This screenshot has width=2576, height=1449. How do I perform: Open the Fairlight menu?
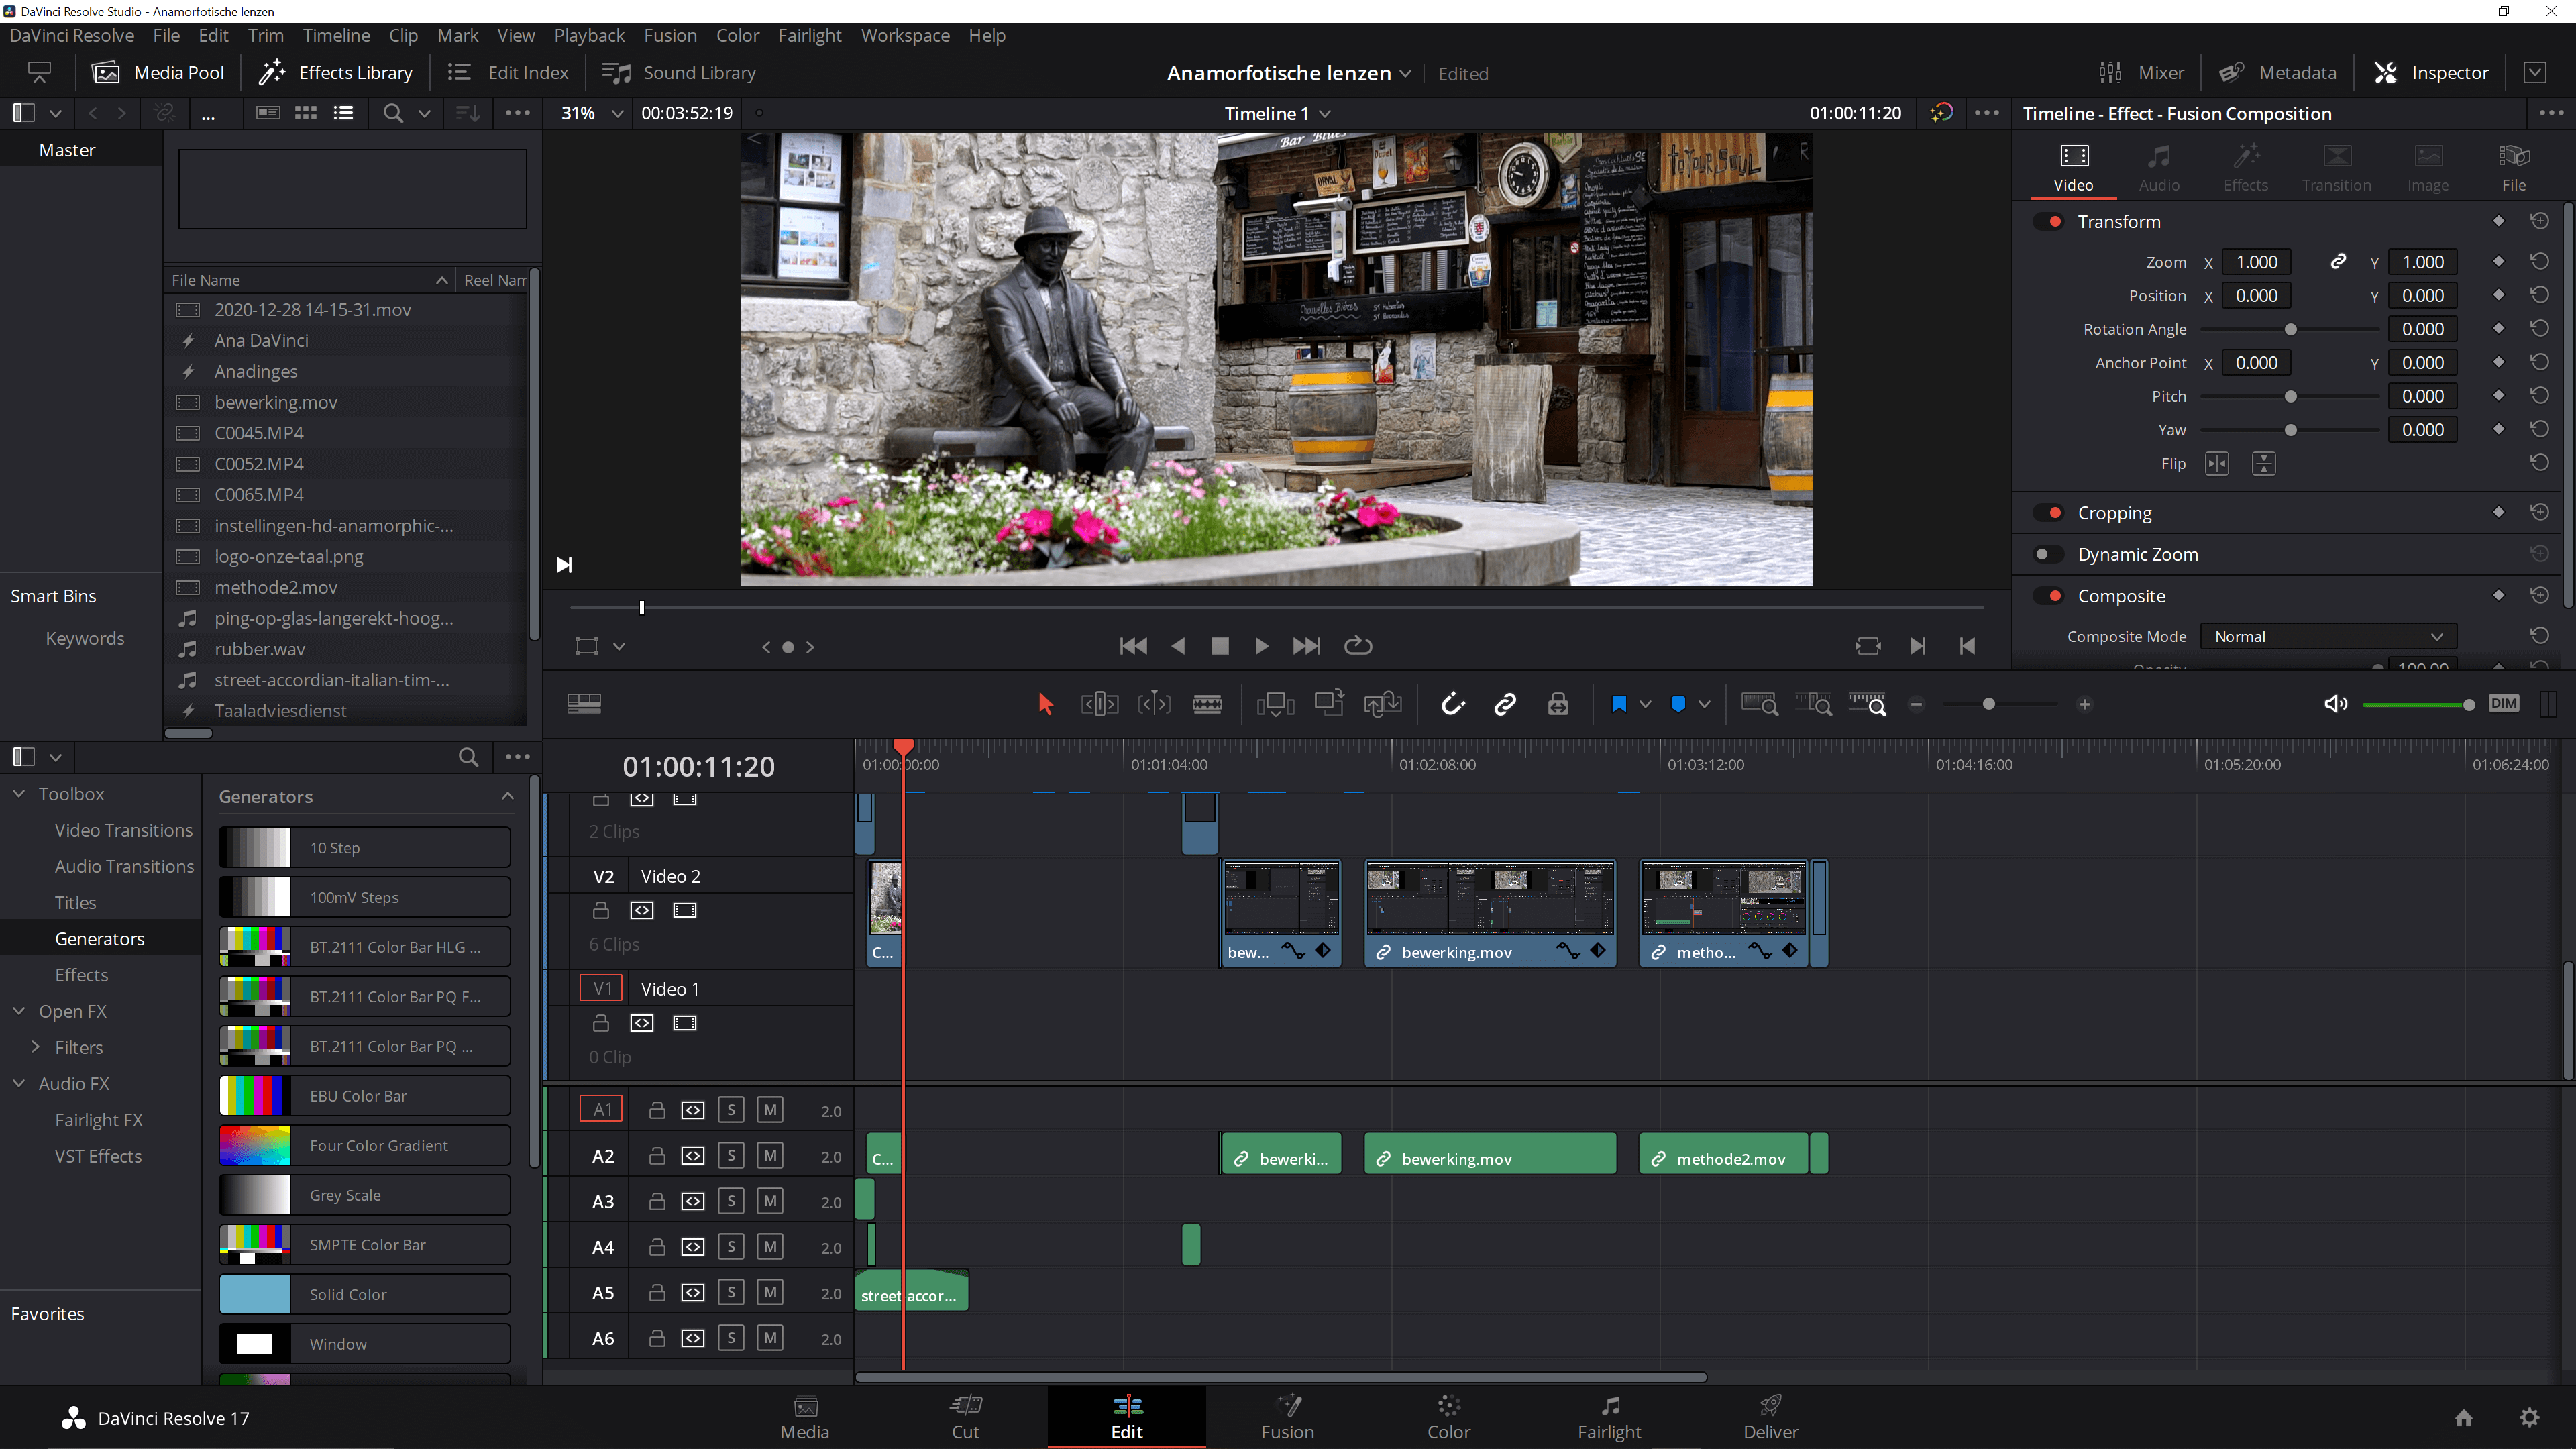click(810, 35)
